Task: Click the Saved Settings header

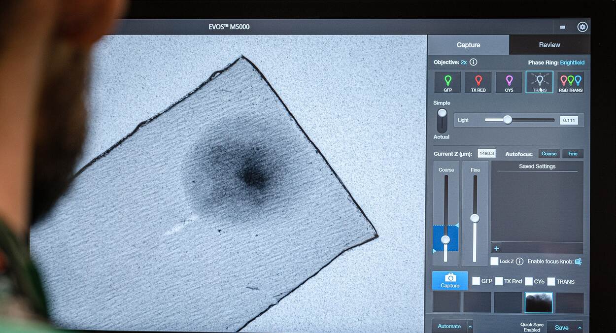Action: (x=537, y=166)
